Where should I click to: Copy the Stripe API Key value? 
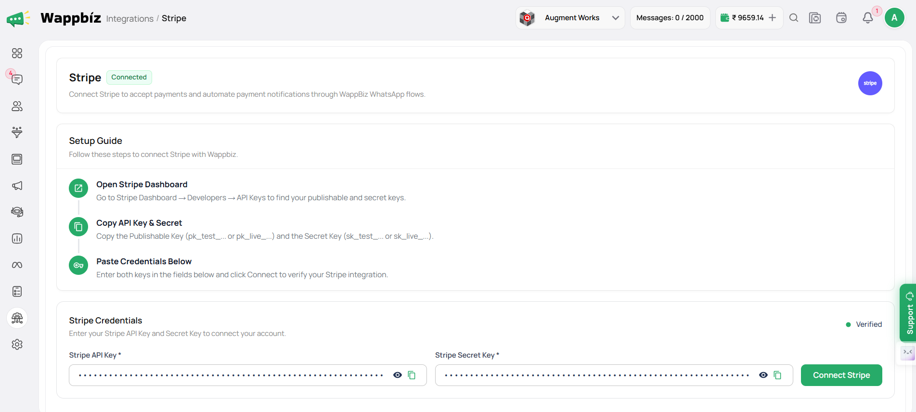412,375
